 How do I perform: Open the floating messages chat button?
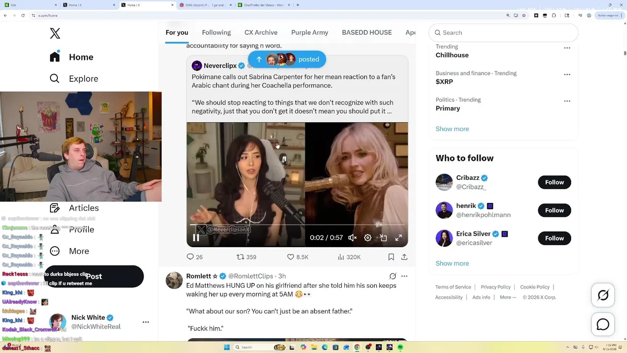coord(603,325)
